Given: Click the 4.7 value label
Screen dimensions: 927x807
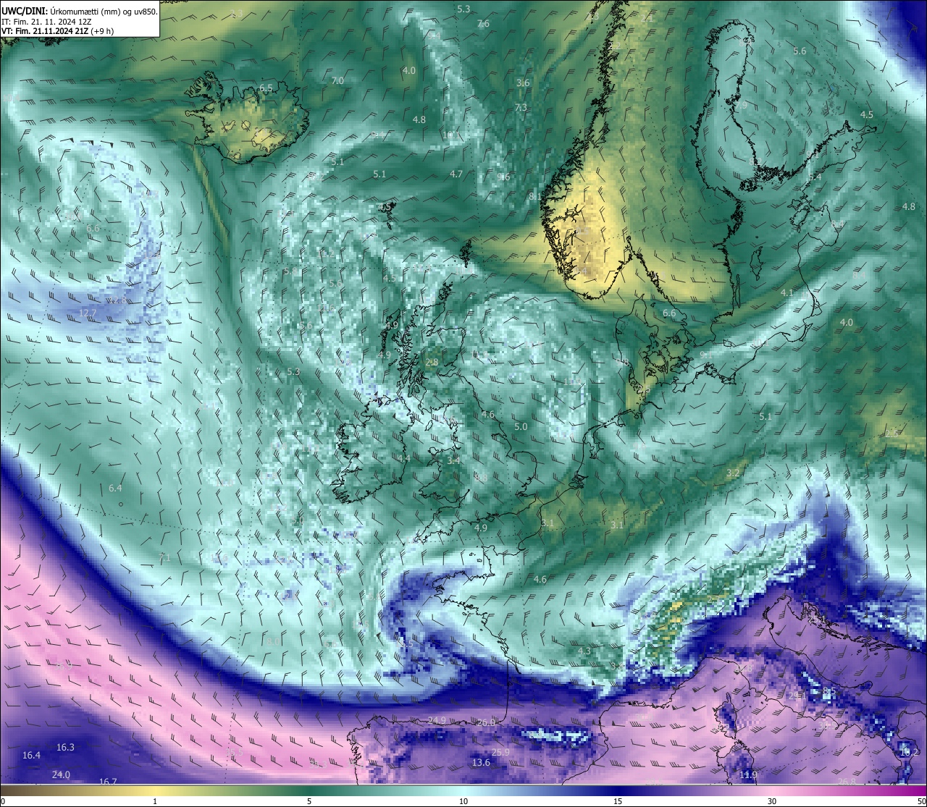Looking at the screenshot, I should click(x=456, y=174).
